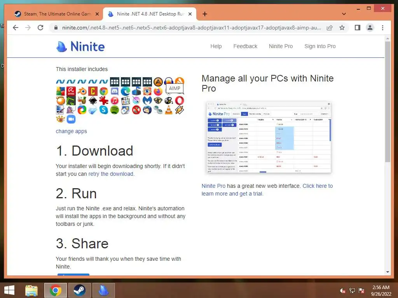Open Sign into Pro link

[x=320, y=47]
